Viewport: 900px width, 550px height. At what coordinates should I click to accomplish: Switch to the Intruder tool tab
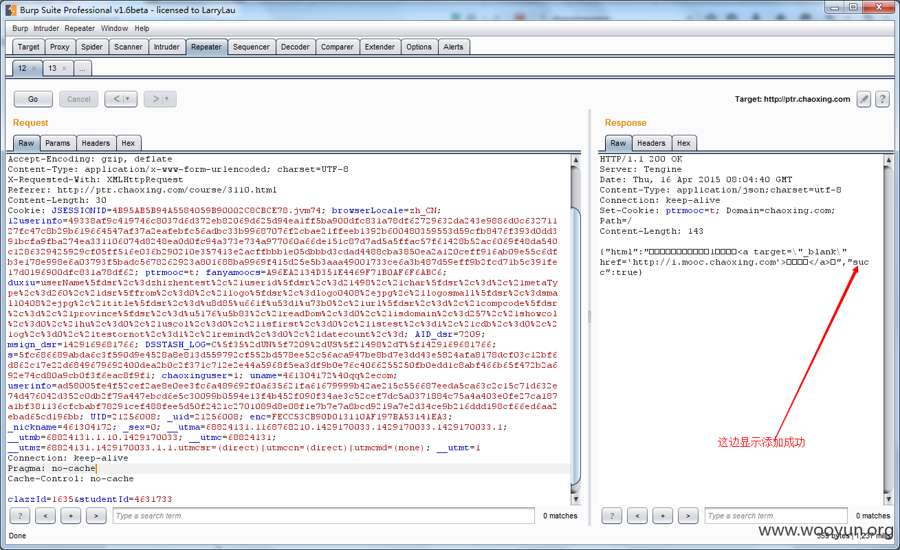pyautogui.click(x=166, y=47)
